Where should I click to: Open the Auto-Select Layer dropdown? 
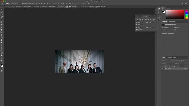(17, 4)
